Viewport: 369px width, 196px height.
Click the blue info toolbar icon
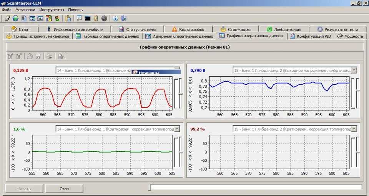[115, 18]
